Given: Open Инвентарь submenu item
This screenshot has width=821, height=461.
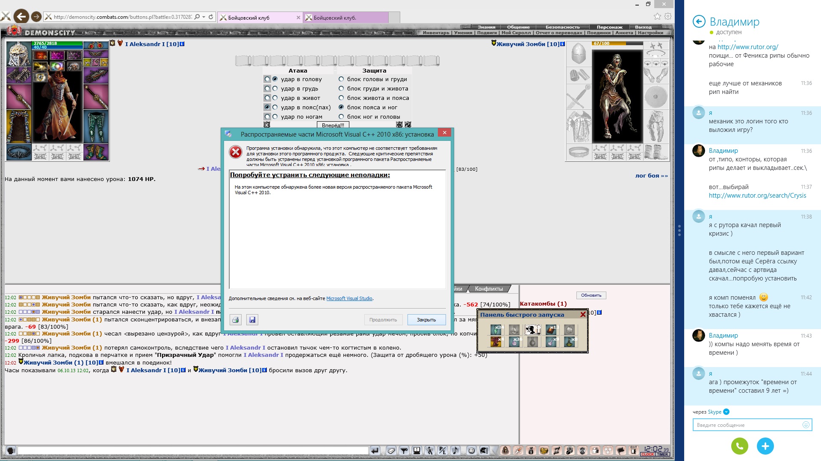Looking at the screenshot, I should coord(436,32).
